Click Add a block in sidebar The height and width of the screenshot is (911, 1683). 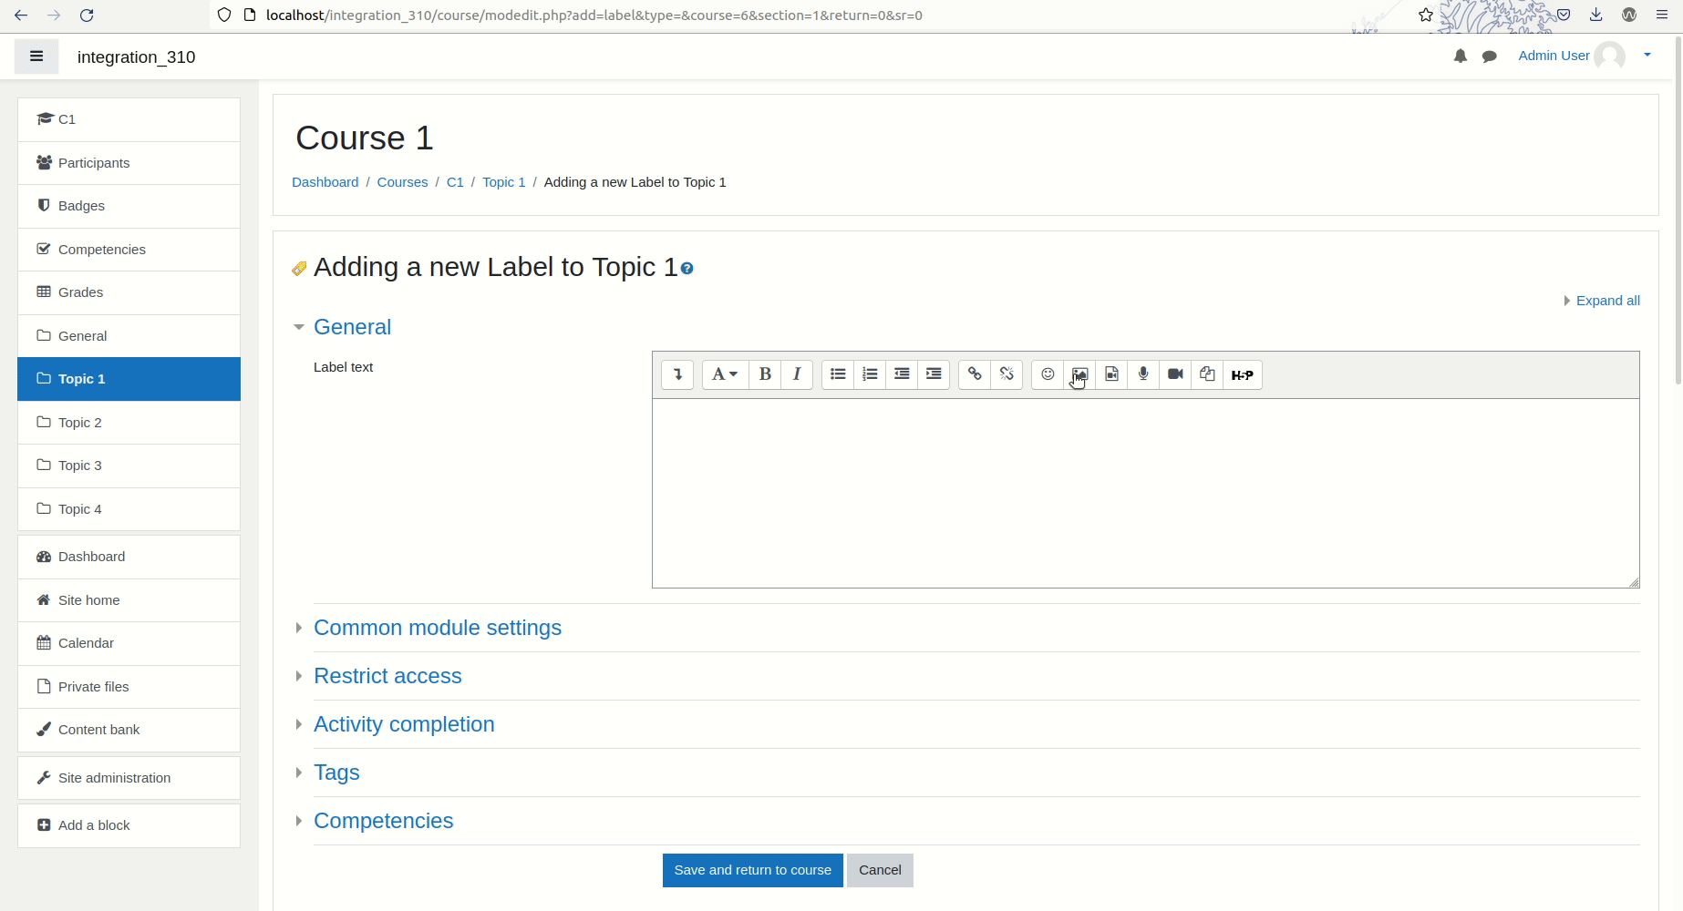[x=129, y=825]
